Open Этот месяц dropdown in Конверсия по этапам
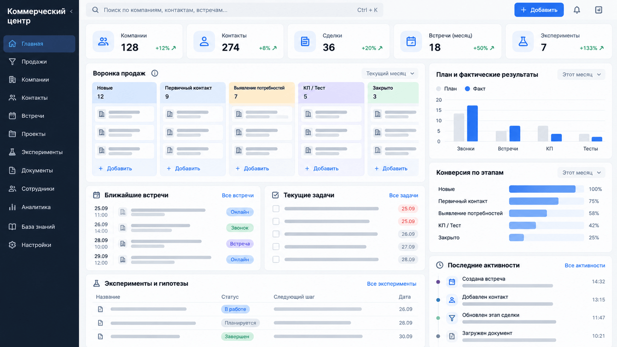This screenshot has width=617, height=347. [x=582, y=173]
